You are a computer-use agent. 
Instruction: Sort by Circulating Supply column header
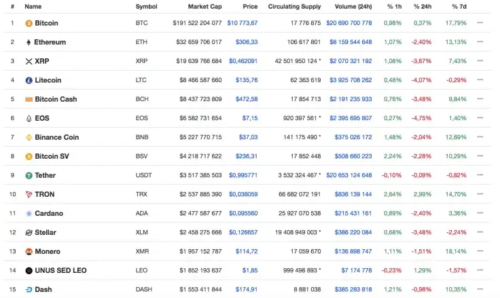(x=294, y=6)
